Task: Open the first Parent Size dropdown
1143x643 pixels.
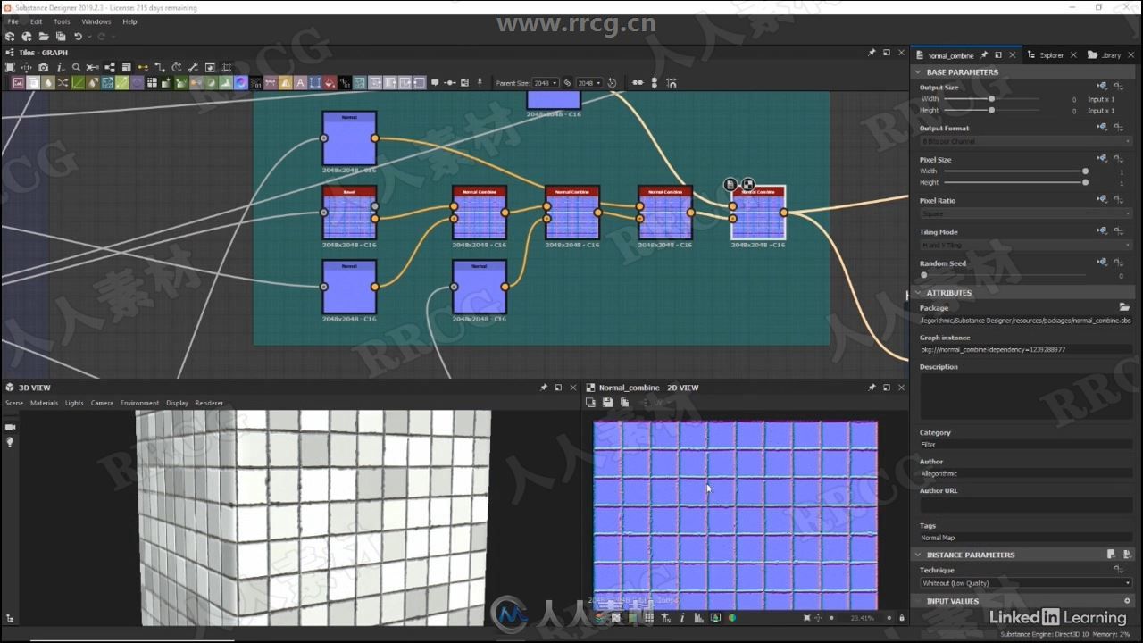Action: coord(545,83)
